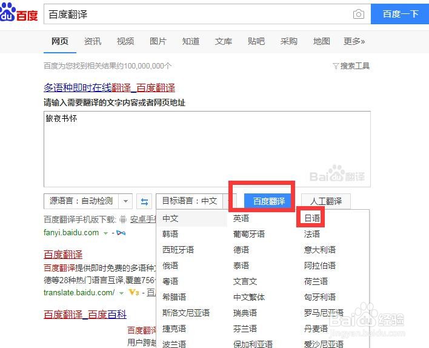Viewport: 429px width, 348px height.
Task: Select 捷克语 in language list
Action: 174,329
